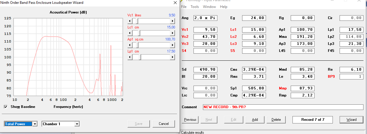Click the Edit button in Hornresp
367x134 pixels.
234,120
